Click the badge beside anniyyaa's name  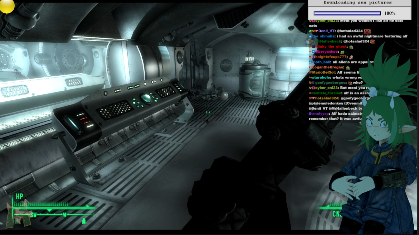[310, 114]
